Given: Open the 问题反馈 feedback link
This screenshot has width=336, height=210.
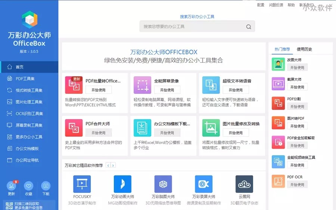Looking at the screenshot, I should pos(276,5).
